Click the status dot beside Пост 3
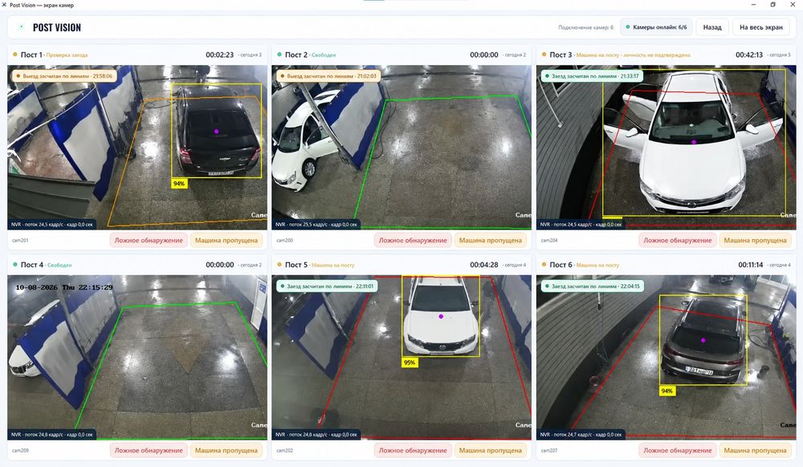The width and height of the screenshot is (803, 467). pyautogui.click(x=544, y=55)
